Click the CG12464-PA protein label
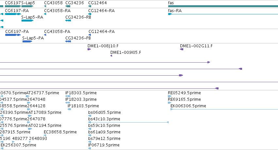Image resolution: width=278 pixels, height=150 pixels. [102, 32]
